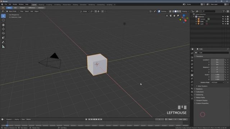Open the Modifiers wrench properties tab

coord(192,82)
